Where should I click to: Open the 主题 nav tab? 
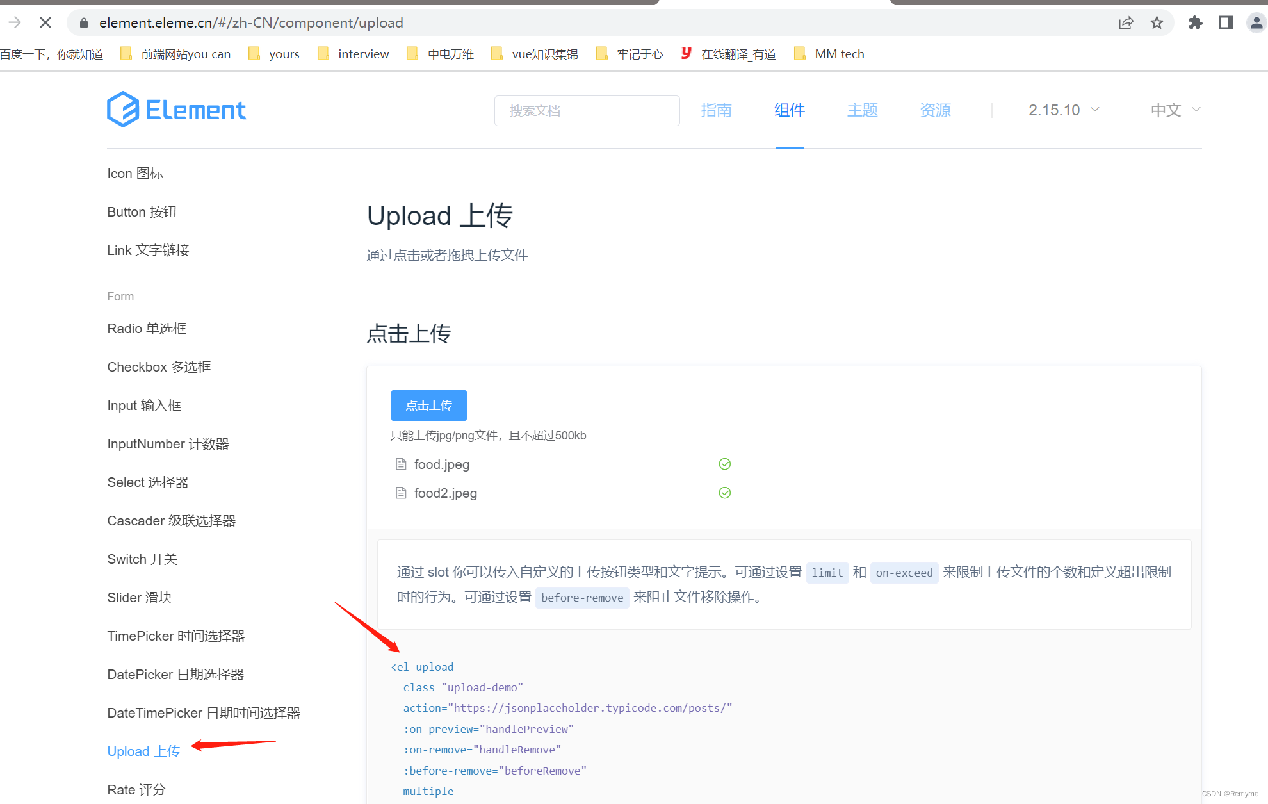(863, 110)
